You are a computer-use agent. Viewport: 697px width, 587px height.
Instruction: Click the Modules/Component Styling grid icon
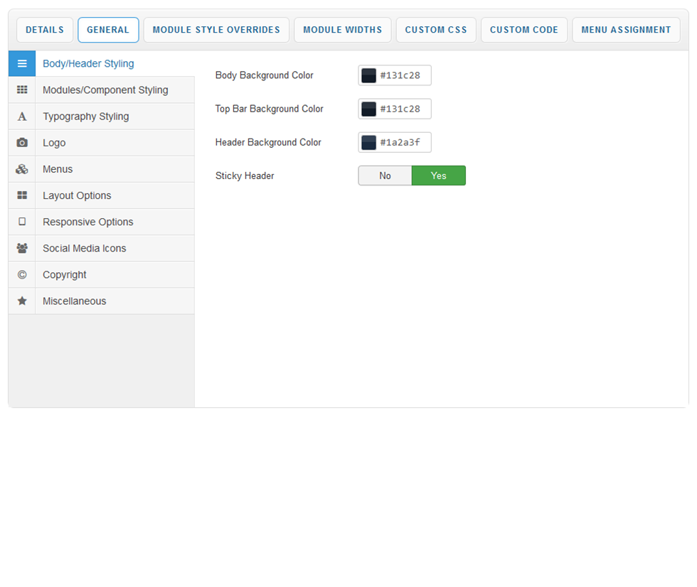pyautogui.click(x=22, y=90)
